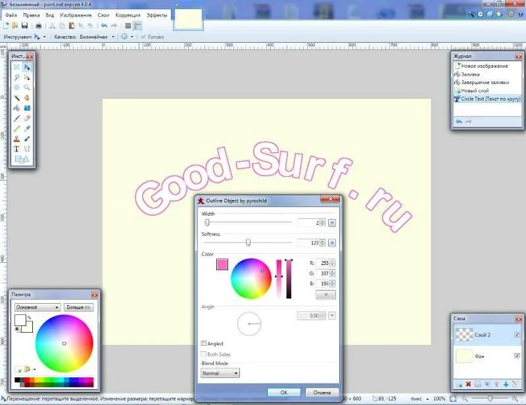The width and height of the screenshot is (526, 405).
Task: Click the New image toolbar icon
Action: click(6, 26)
